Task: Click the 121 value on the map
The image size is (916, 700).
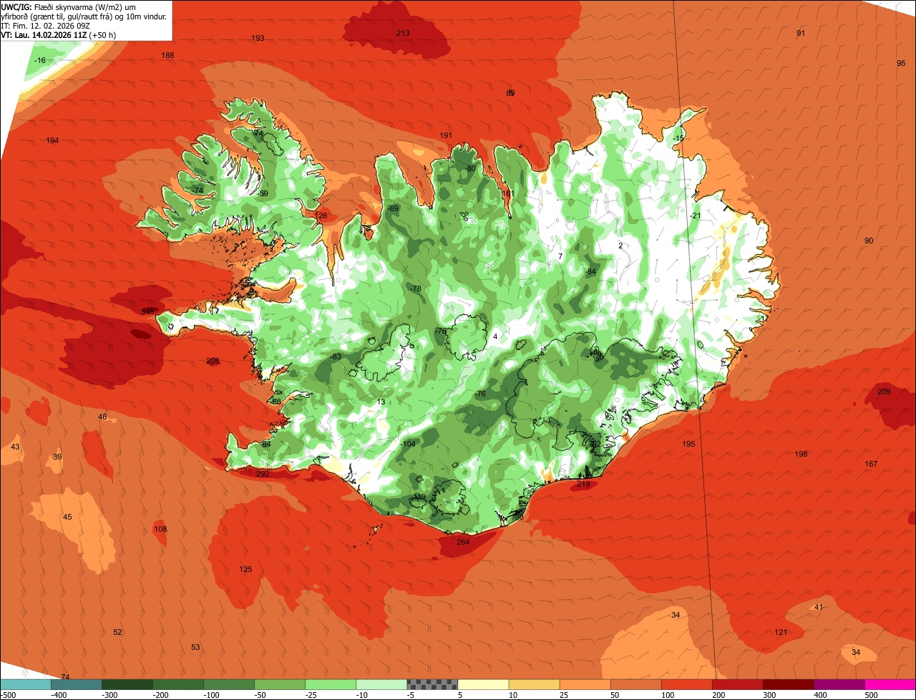Action: [x=781, y=632]
